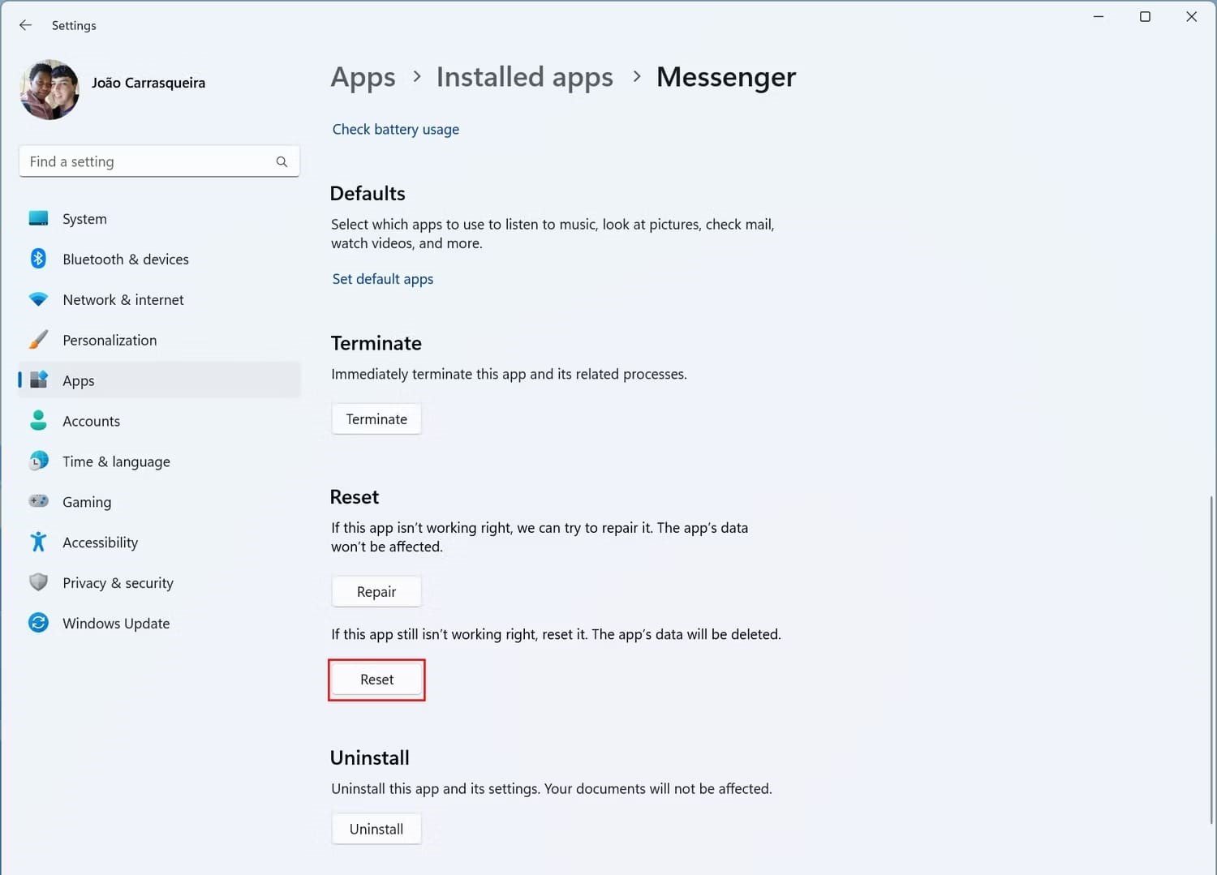Click the João Carrasqueira account name
The width and height of the screenshot is (1217, 875).
coord(148,83)
